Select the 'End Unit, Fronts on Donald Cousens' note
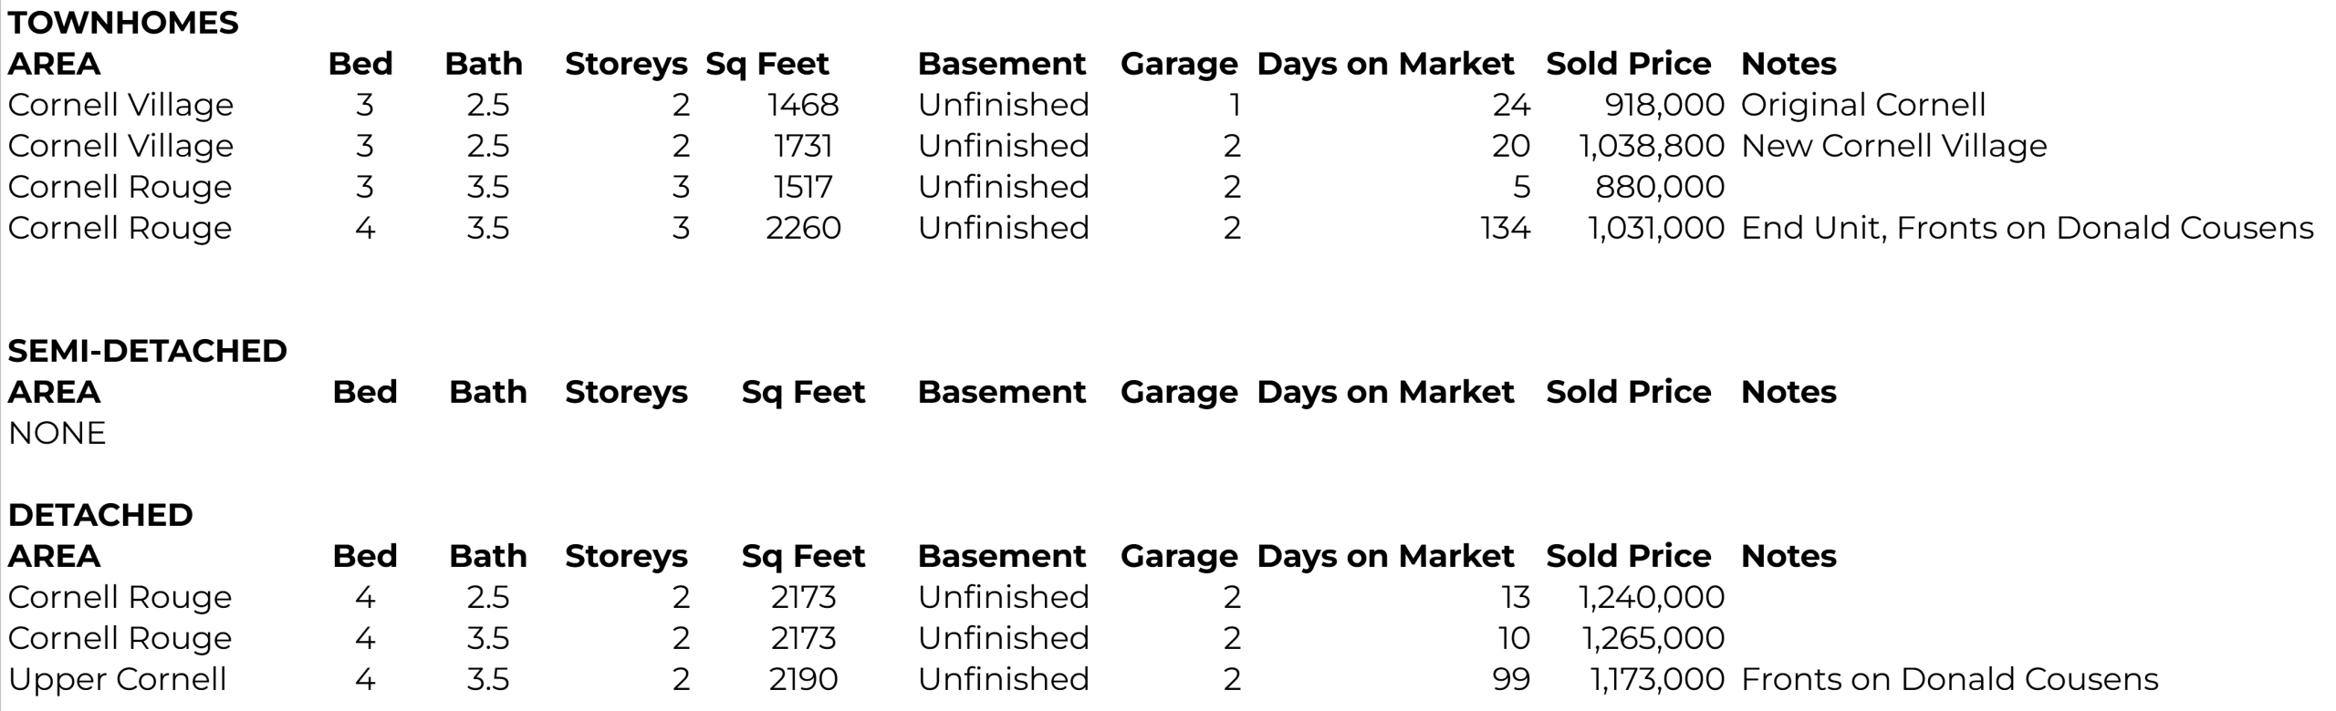Image resolution: width=2336 pixels, height=711 pixels. coord(2027,228)
